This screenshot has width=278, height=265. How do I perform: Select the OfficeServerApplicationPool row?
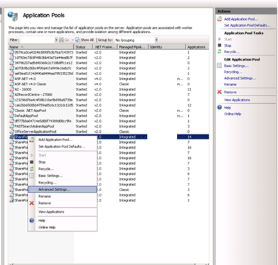(x=109, y=132)
